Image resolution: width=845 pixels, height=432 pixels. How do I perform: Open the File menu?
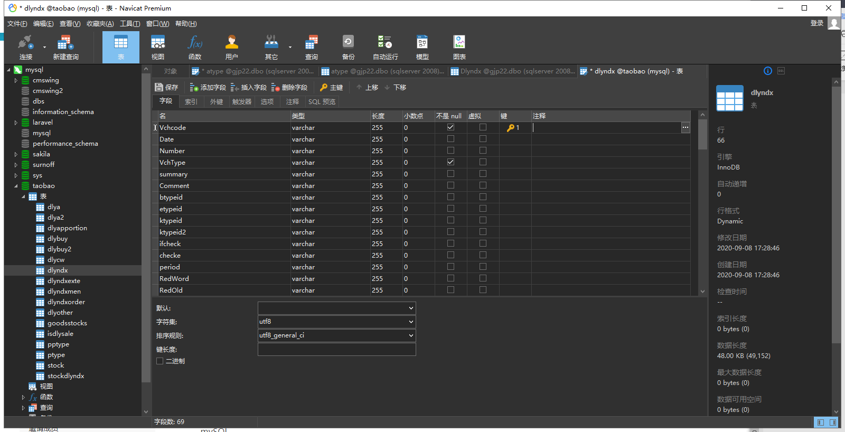click(x=17, y=24)
